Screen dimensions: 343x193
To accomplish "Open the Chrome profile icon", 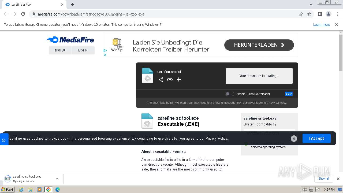I will [x=329, y=14].
